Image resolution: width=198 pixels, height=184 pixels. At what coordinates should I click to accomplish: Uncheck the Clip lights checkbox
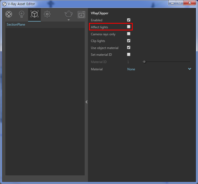tap(129, 41)
